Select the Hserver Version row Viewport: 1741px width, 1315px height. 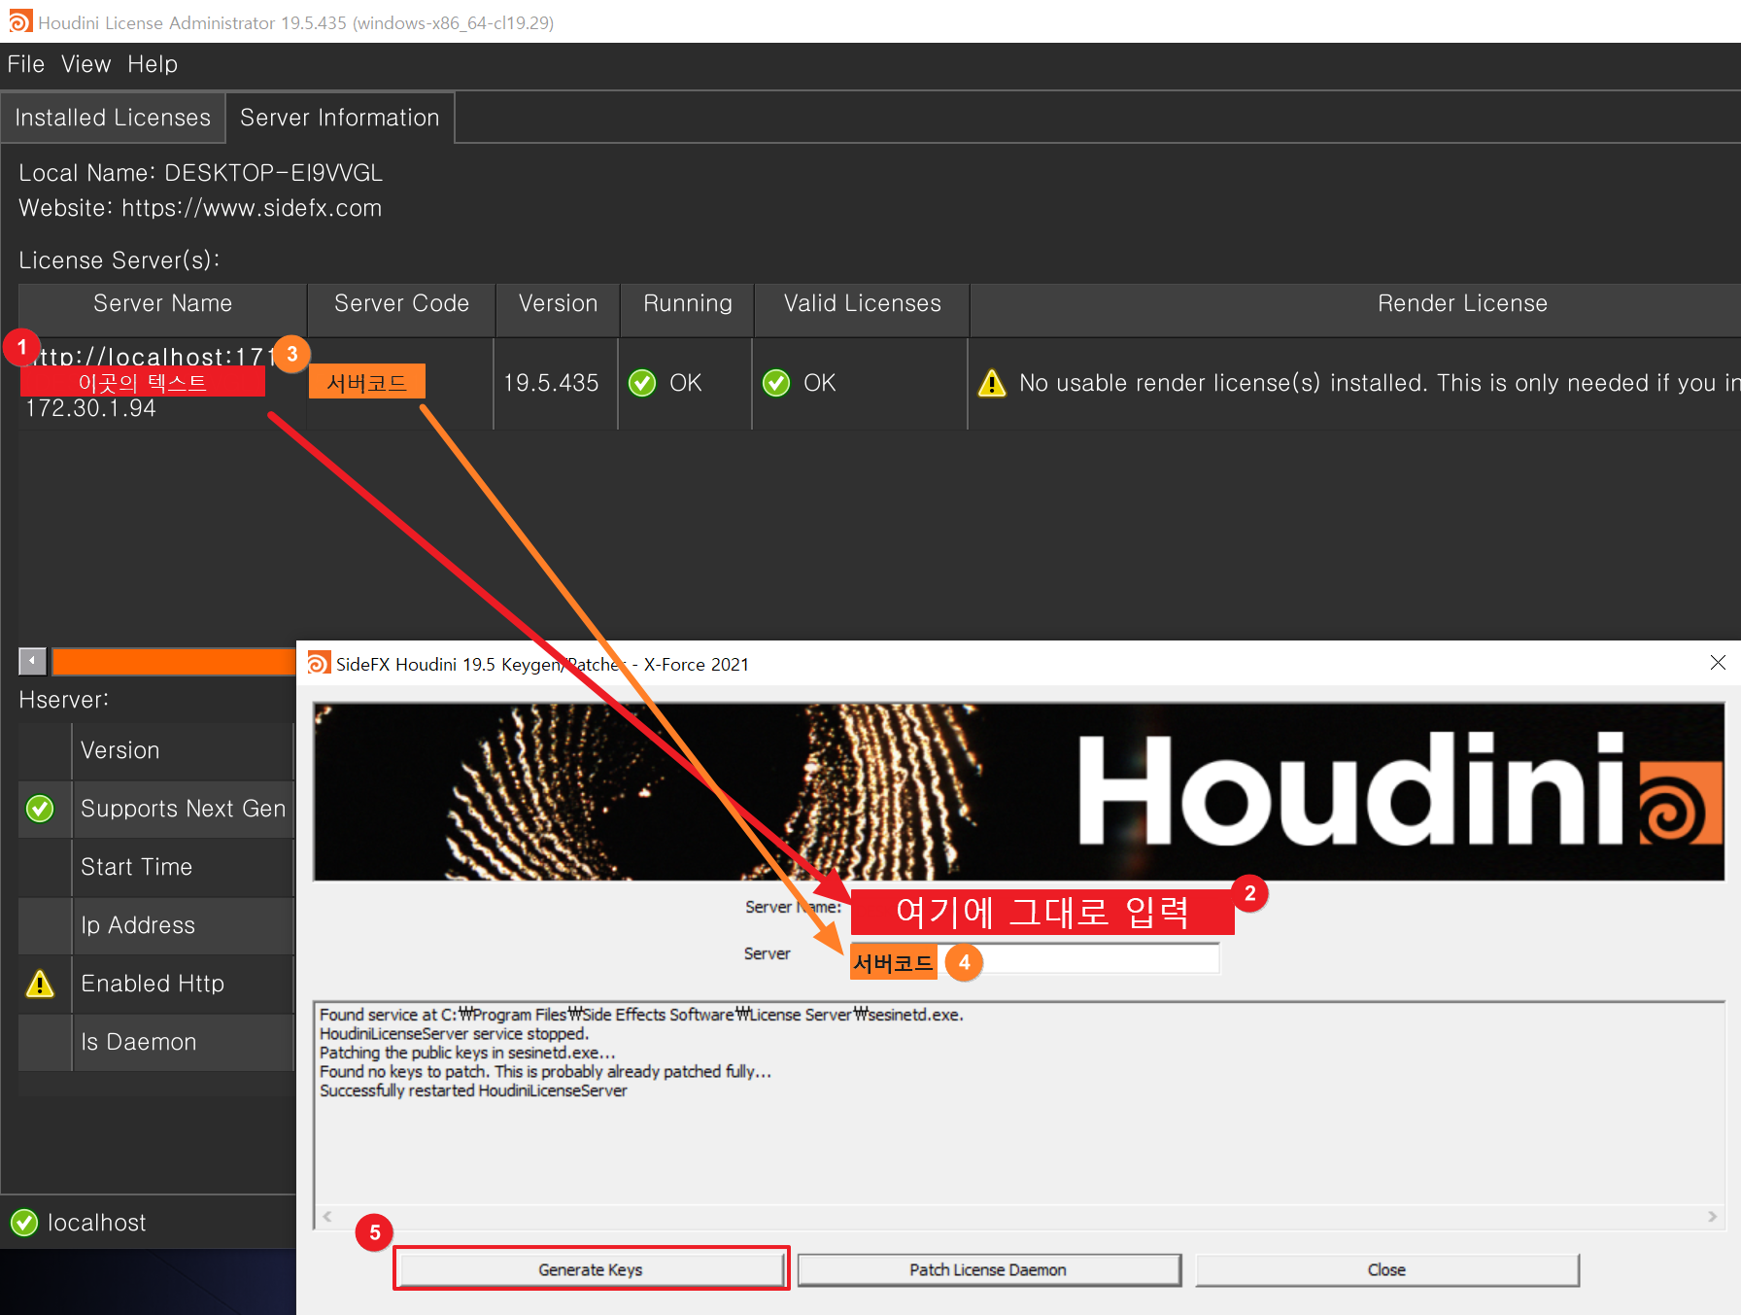(x=156, y=750)
